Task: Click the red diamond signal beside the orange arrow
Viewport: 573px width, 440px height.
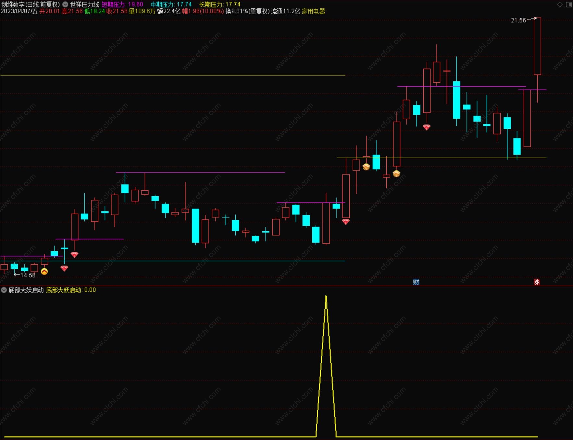Action: tap(64, 268)
